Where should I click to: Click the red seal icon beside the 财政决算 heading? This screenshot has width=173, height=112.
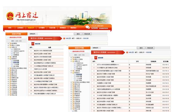click(33, 44)
